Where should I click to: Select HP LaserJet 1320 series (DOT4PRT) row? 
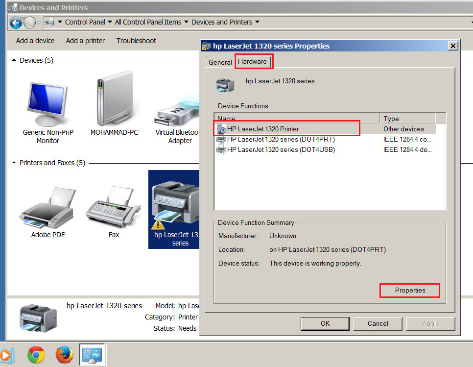[325, 140]
